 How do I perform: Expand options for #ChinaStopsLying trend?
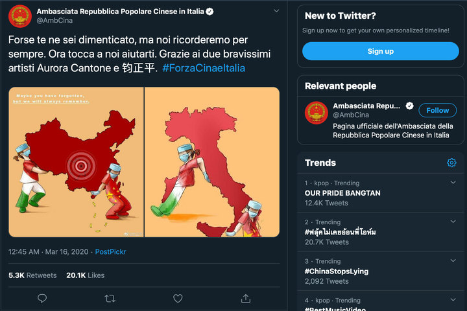pyautogui.click(x=453, y=261)
